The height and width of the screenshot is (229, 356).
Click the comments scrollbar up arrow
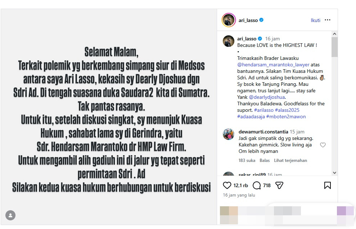[x=334, y=34]
